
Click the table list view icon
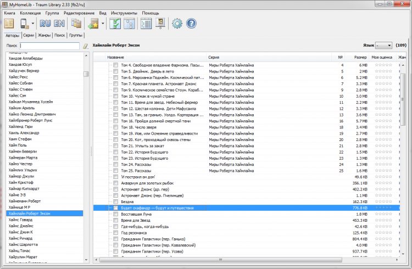click(x=146, y=24)
